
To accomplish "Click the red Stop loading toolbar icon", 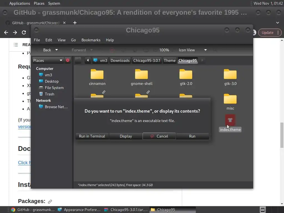I will [112, 50].
